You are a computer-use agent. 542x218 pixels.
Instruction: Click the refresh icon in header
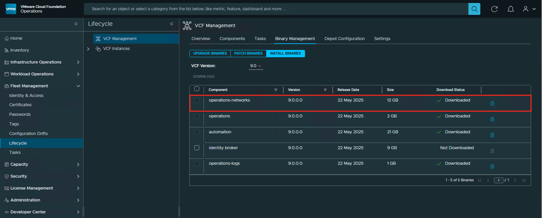(x=494, y=9)
